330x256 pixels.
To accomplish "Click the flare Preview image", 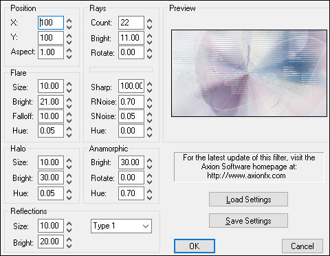I will (249, 73).
